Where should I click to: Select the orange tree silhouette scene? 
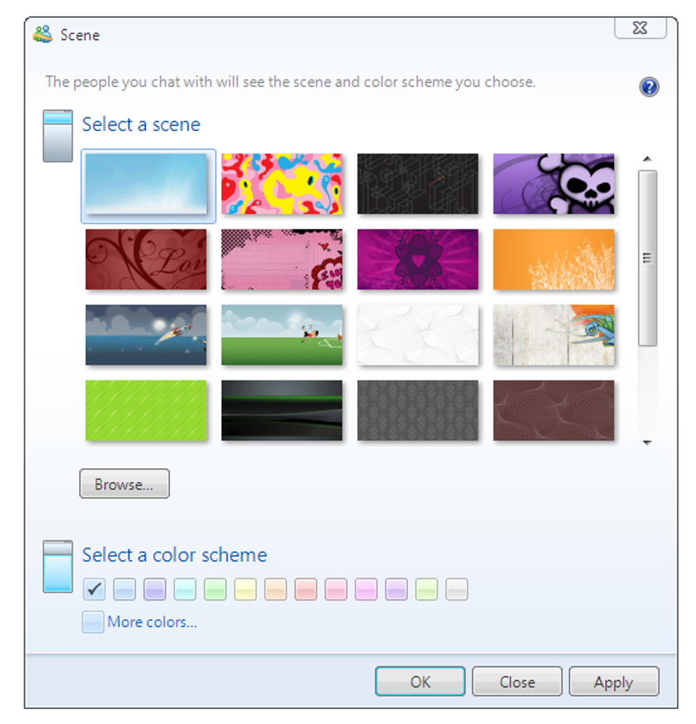[x=553, y=259]
